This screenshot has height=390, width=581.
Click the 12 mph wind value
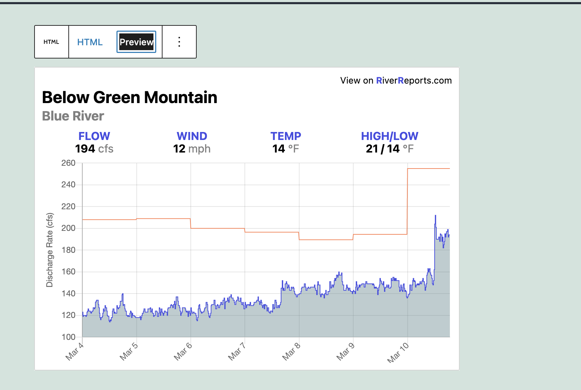click(192, 149)
